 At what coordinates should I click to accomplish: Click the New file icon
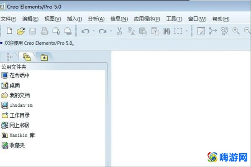tap(9, 30)
